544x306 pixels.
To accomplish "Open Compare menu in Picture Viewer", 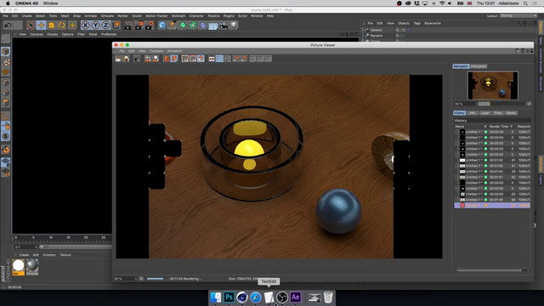I will point(156,51).
